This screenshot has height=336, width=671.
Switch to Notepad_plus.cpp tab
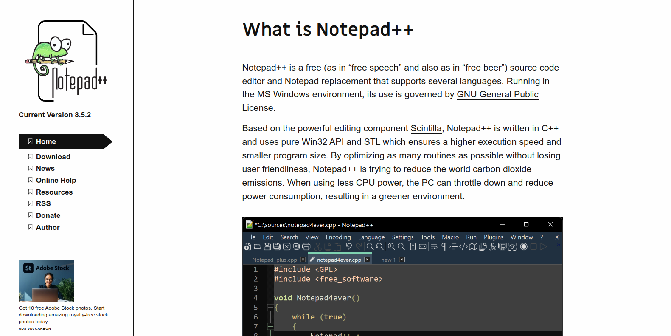point(275,260)
